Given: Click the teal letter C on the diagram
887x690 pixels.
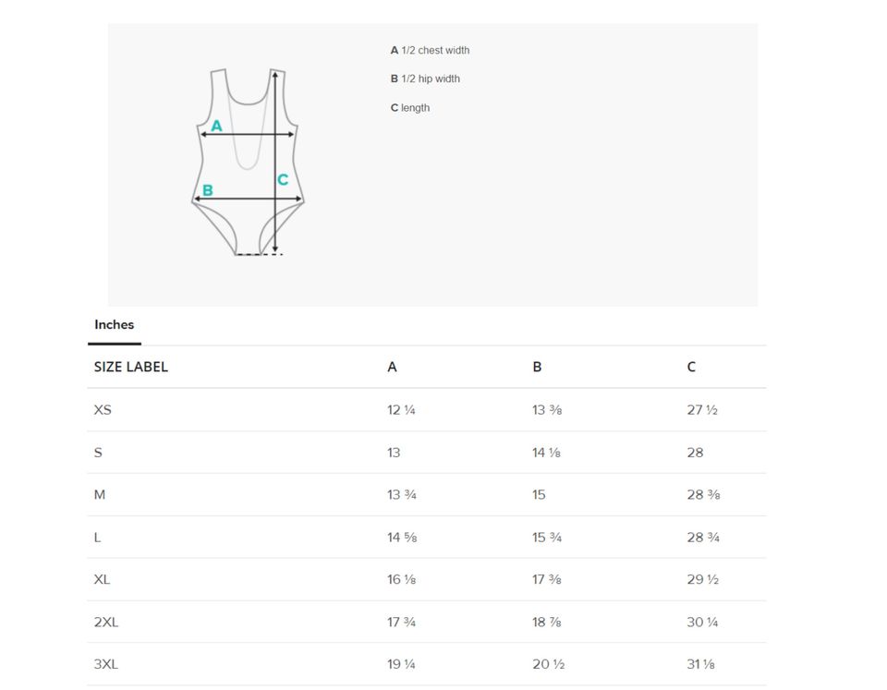Looking at the screenshot, I should pos(283,180).
